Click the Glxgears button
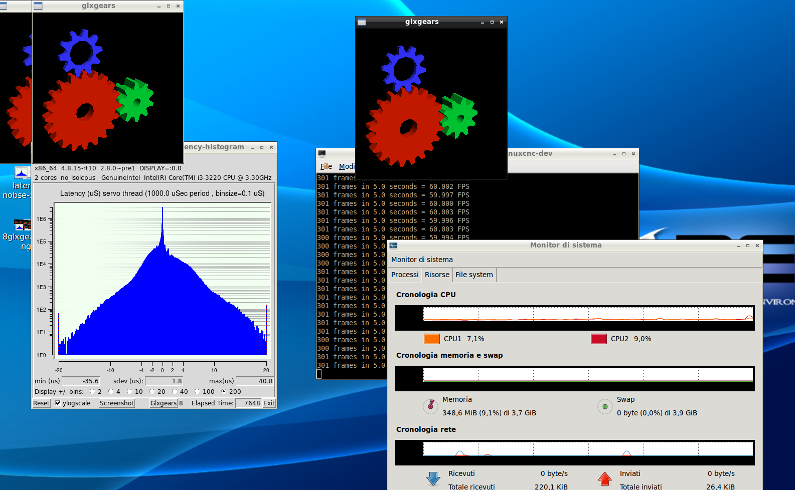 [x=164, y=403]
